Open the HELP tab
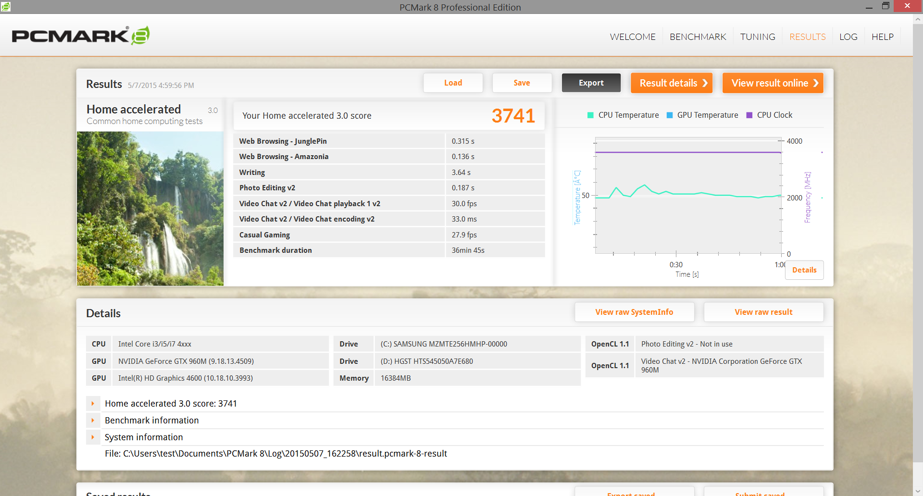This screenshot has height=496, width=923. pos(883,37)
